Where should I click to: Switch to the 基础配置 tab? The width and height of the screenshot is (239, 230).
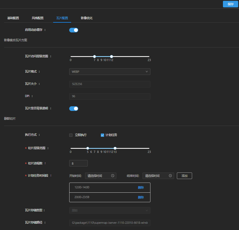point(13,18)
